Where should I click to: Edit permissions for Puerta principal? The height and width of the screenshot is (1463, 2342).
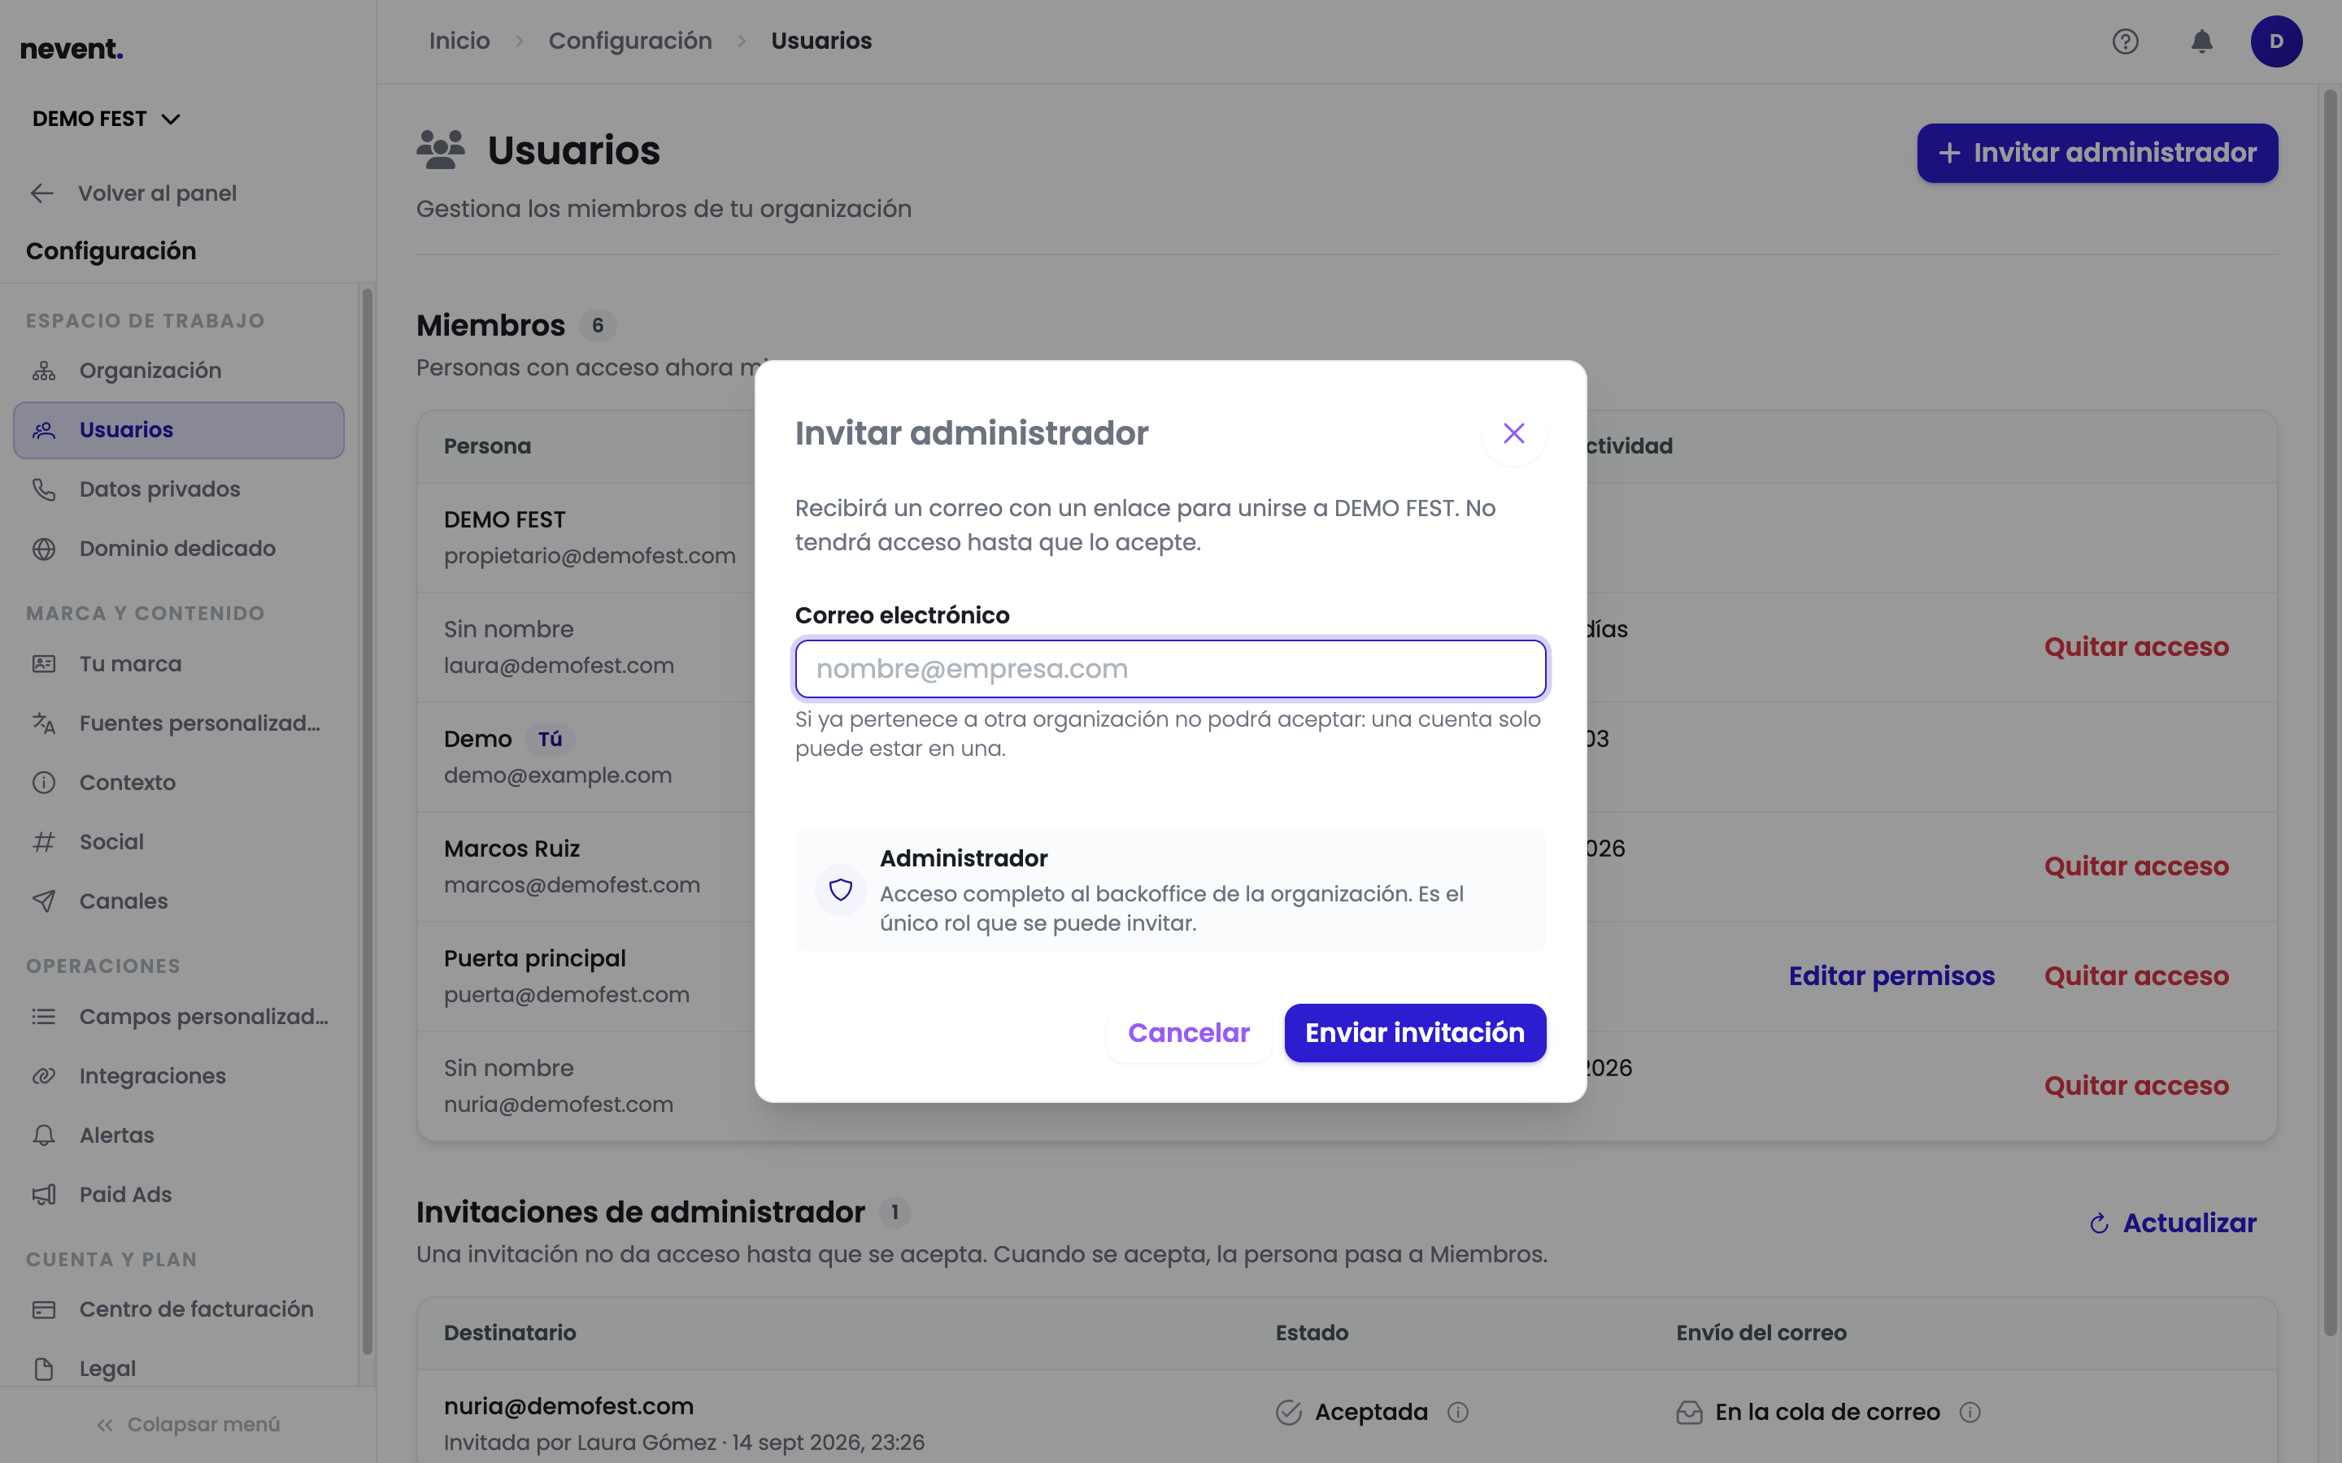[x=1891, y=975]
